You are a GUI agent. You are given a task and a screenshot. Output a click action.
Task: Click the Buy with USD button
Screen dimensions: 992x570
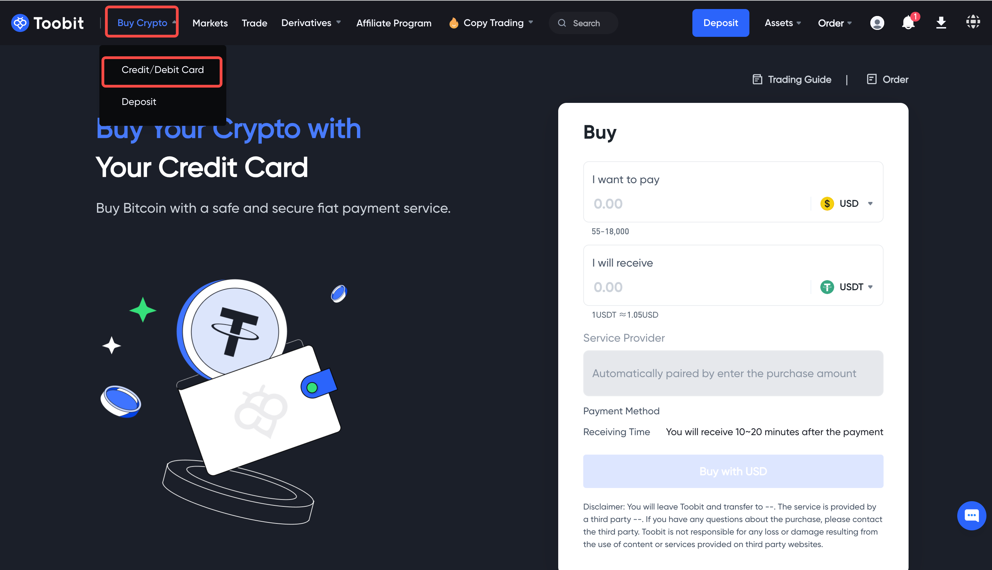click(733, 471)
